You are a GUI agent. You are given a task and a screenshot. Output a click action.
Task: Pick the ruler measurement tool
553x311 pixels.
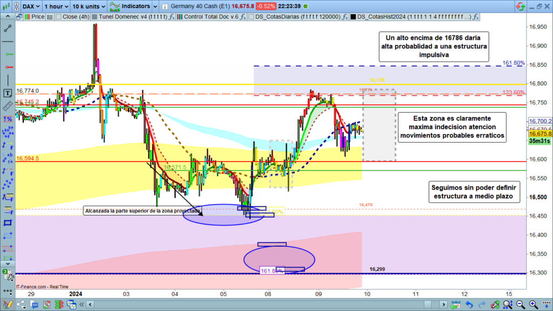pyautogui.click(x=8, y=106)
